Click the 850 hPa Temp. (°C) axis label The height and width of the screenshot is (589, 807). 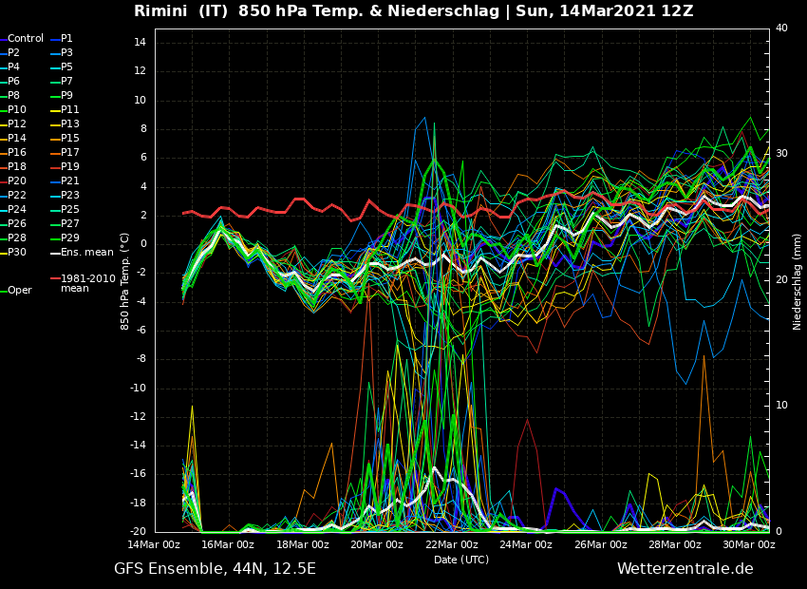[124, 281]
